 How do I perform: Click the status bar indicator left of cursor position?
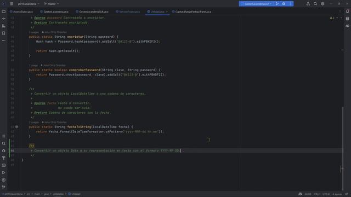point(300,194)
